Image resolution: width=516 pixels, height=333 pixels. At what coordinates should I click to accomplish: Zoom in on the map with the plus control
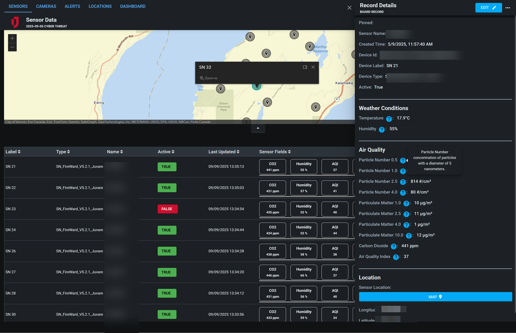tap(12, 38)
